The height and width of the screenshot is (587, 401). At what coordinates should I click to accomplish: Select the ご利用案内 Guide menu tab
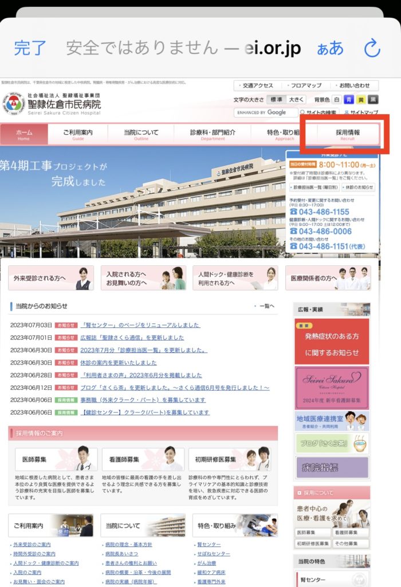click(x=78, y=135)
